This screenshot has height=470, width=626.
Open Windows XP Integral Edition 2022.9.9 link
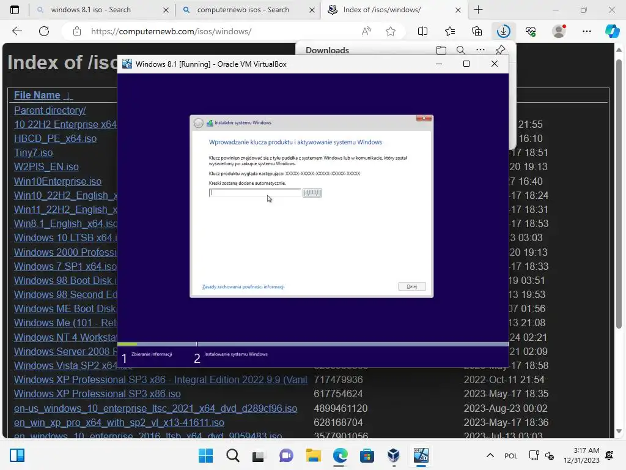[x=161, y=379]
